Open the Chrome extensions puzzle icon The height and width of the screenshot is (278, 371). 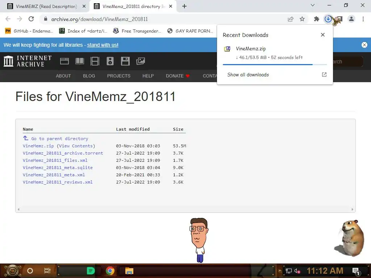[316, 19]
